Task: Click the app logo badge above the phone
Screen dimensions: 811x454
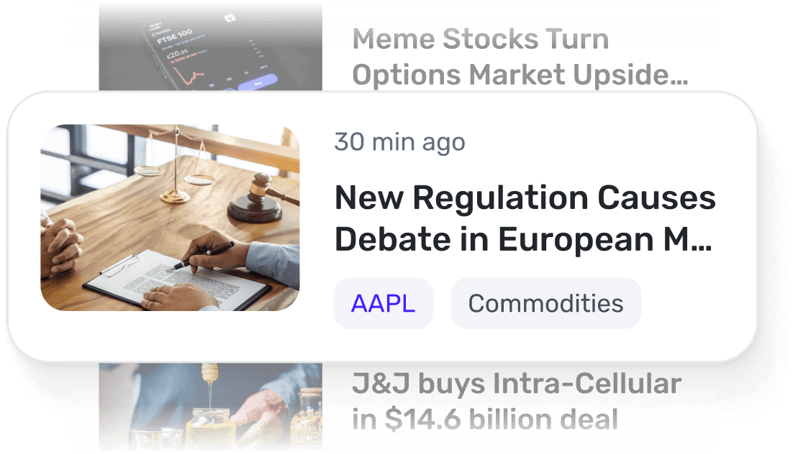Action: pos(230,17)
